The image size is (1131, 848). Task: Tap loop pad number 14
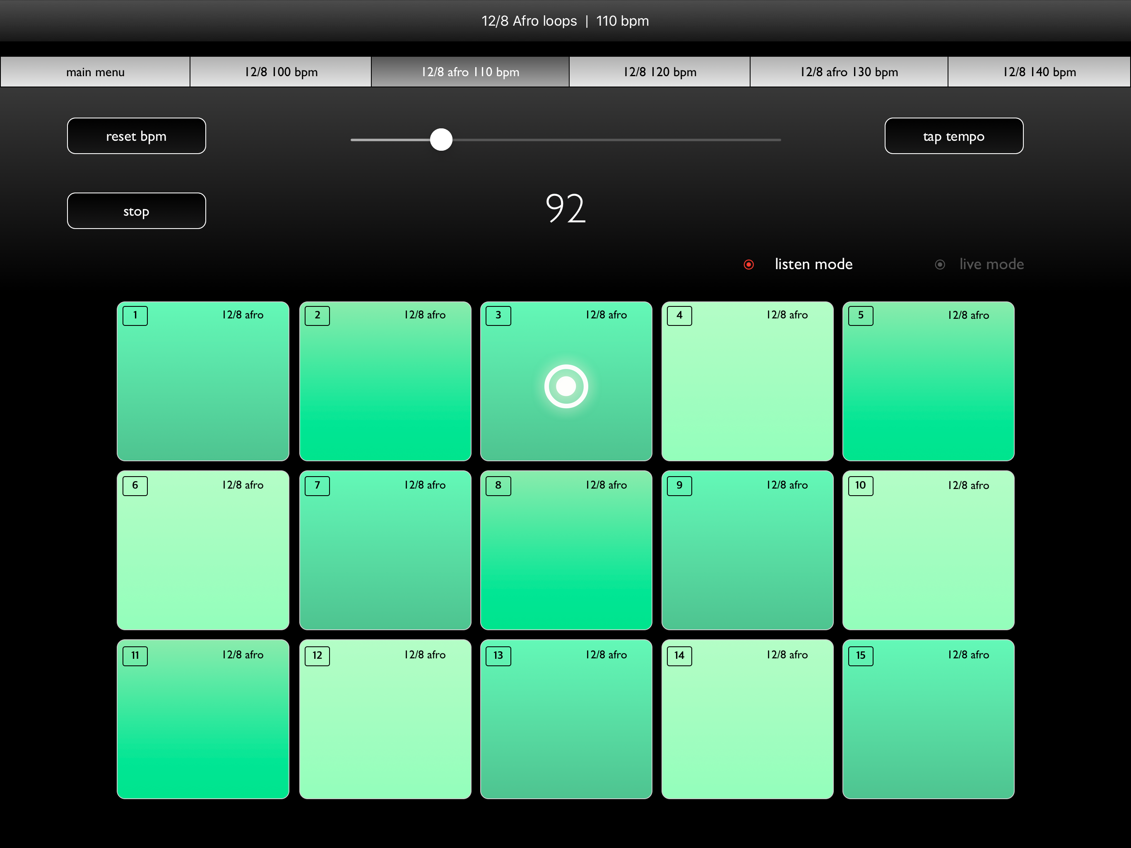coord(747,718)
